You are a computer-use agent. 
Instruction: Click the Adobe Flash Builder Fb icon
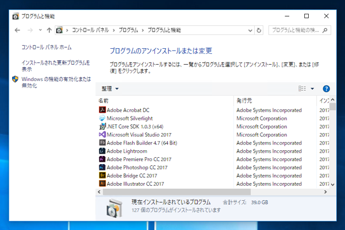click(102, 143)
